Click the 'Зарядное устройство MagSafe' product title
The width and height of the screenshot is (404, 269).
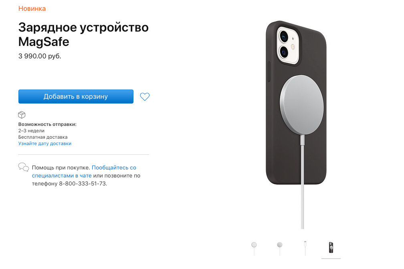click(x=83, y=34)
